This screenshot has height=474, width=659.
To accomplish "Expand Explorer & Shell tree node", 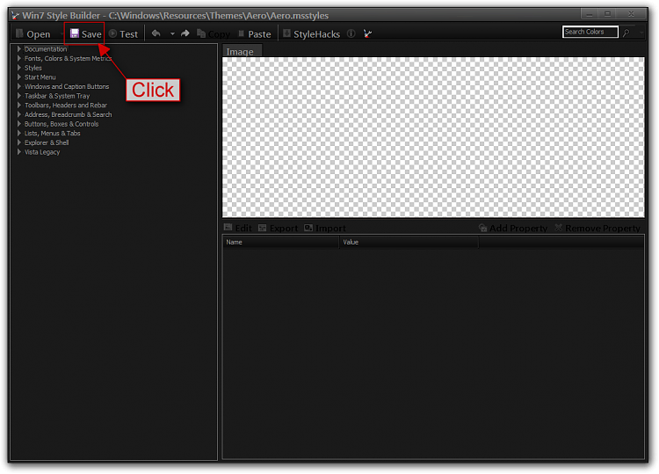I will click(x=19, y=142).
